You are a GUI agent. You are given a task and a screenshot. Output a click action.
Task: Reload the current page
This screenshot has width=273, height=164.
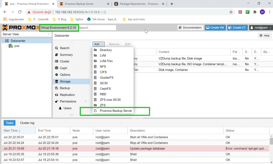pyautogui.click(x=20, y=12)
